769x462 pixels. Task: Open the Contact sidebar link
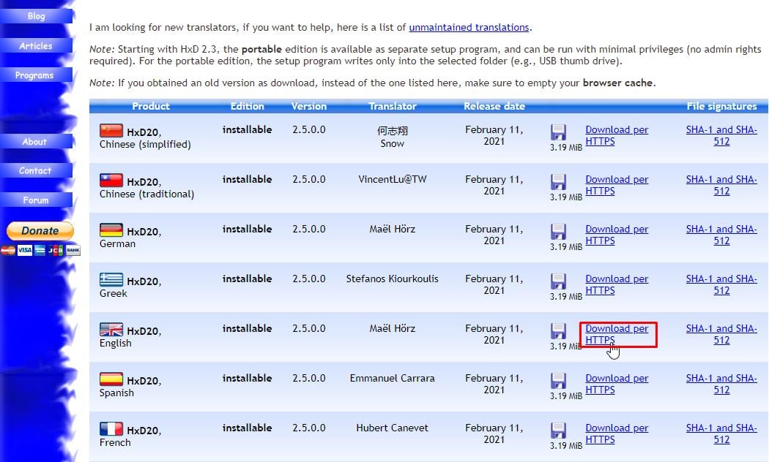(x=37, y=171)
